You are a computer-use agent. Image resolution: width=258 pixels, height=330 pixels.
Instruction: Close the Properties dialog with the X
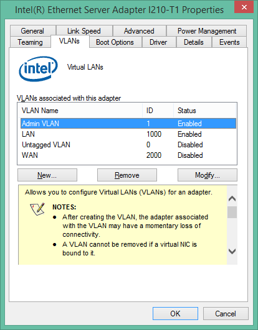pyautogui.click(x=244, y=7)
